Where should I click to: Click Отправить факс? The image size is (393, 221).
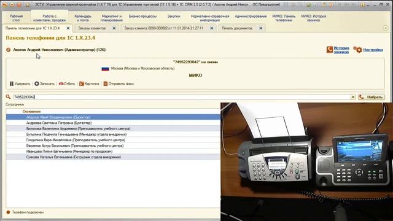(x=119, y=83)
